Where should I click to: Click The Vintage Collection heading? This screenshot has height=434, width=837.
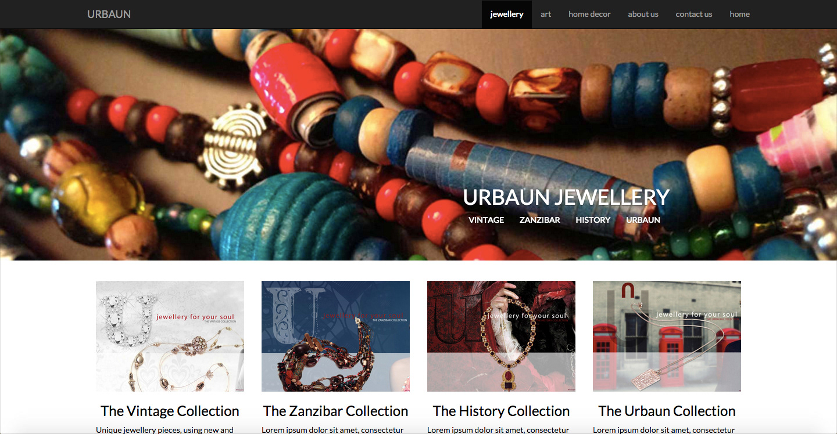(170, 411)
